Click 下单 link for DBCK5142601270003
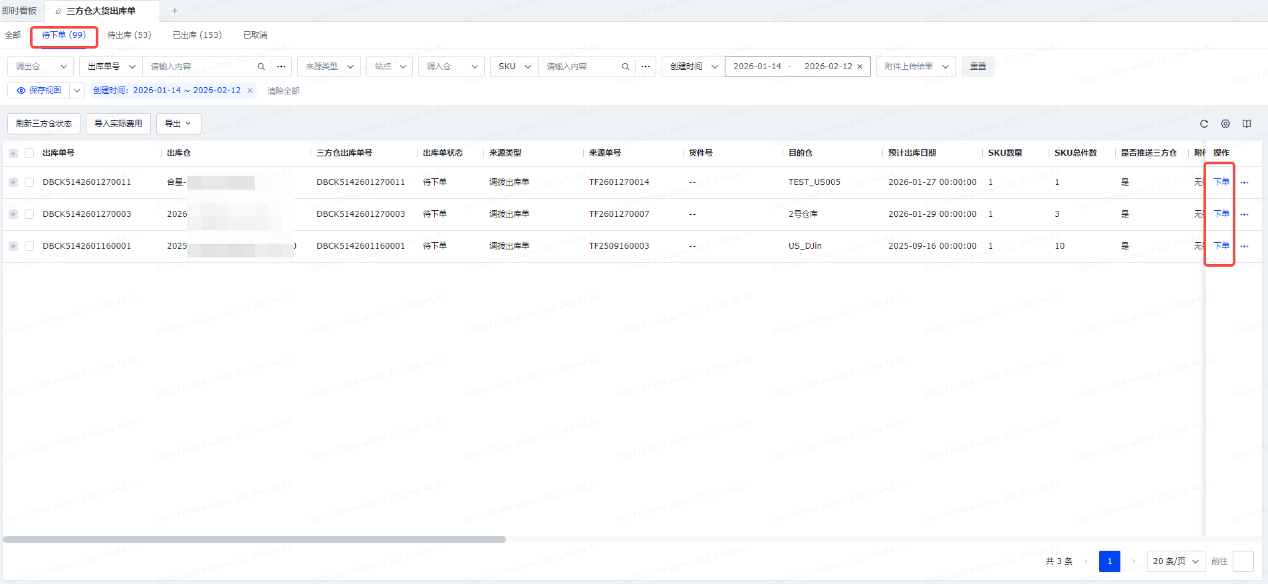Viewport: 1268px width, 584px height. [x=1221, y=214]
